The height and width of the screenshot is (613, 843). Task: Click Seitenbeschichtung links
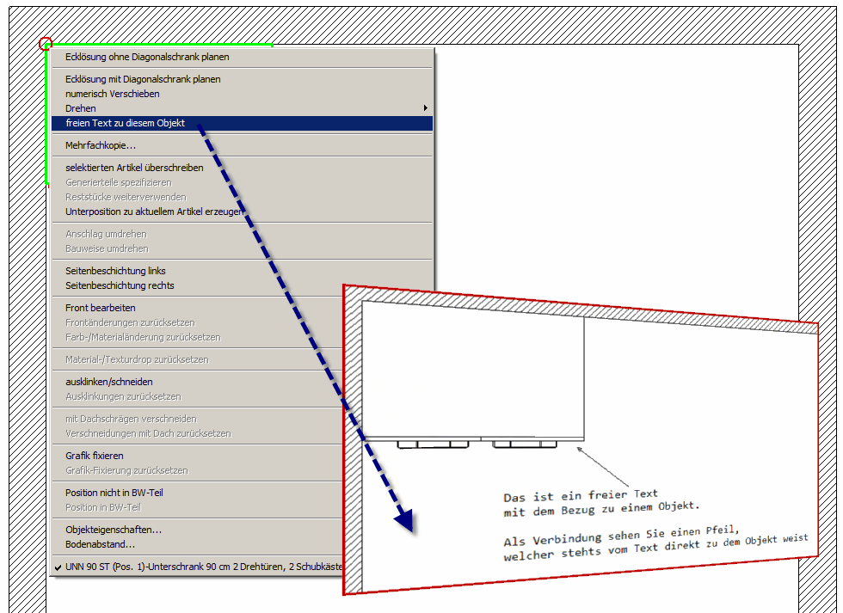pos(115,271)
